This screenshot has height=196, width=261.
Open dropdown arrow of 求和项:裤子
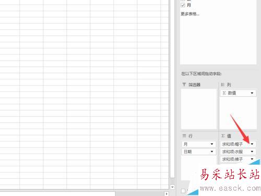point(252,159)
